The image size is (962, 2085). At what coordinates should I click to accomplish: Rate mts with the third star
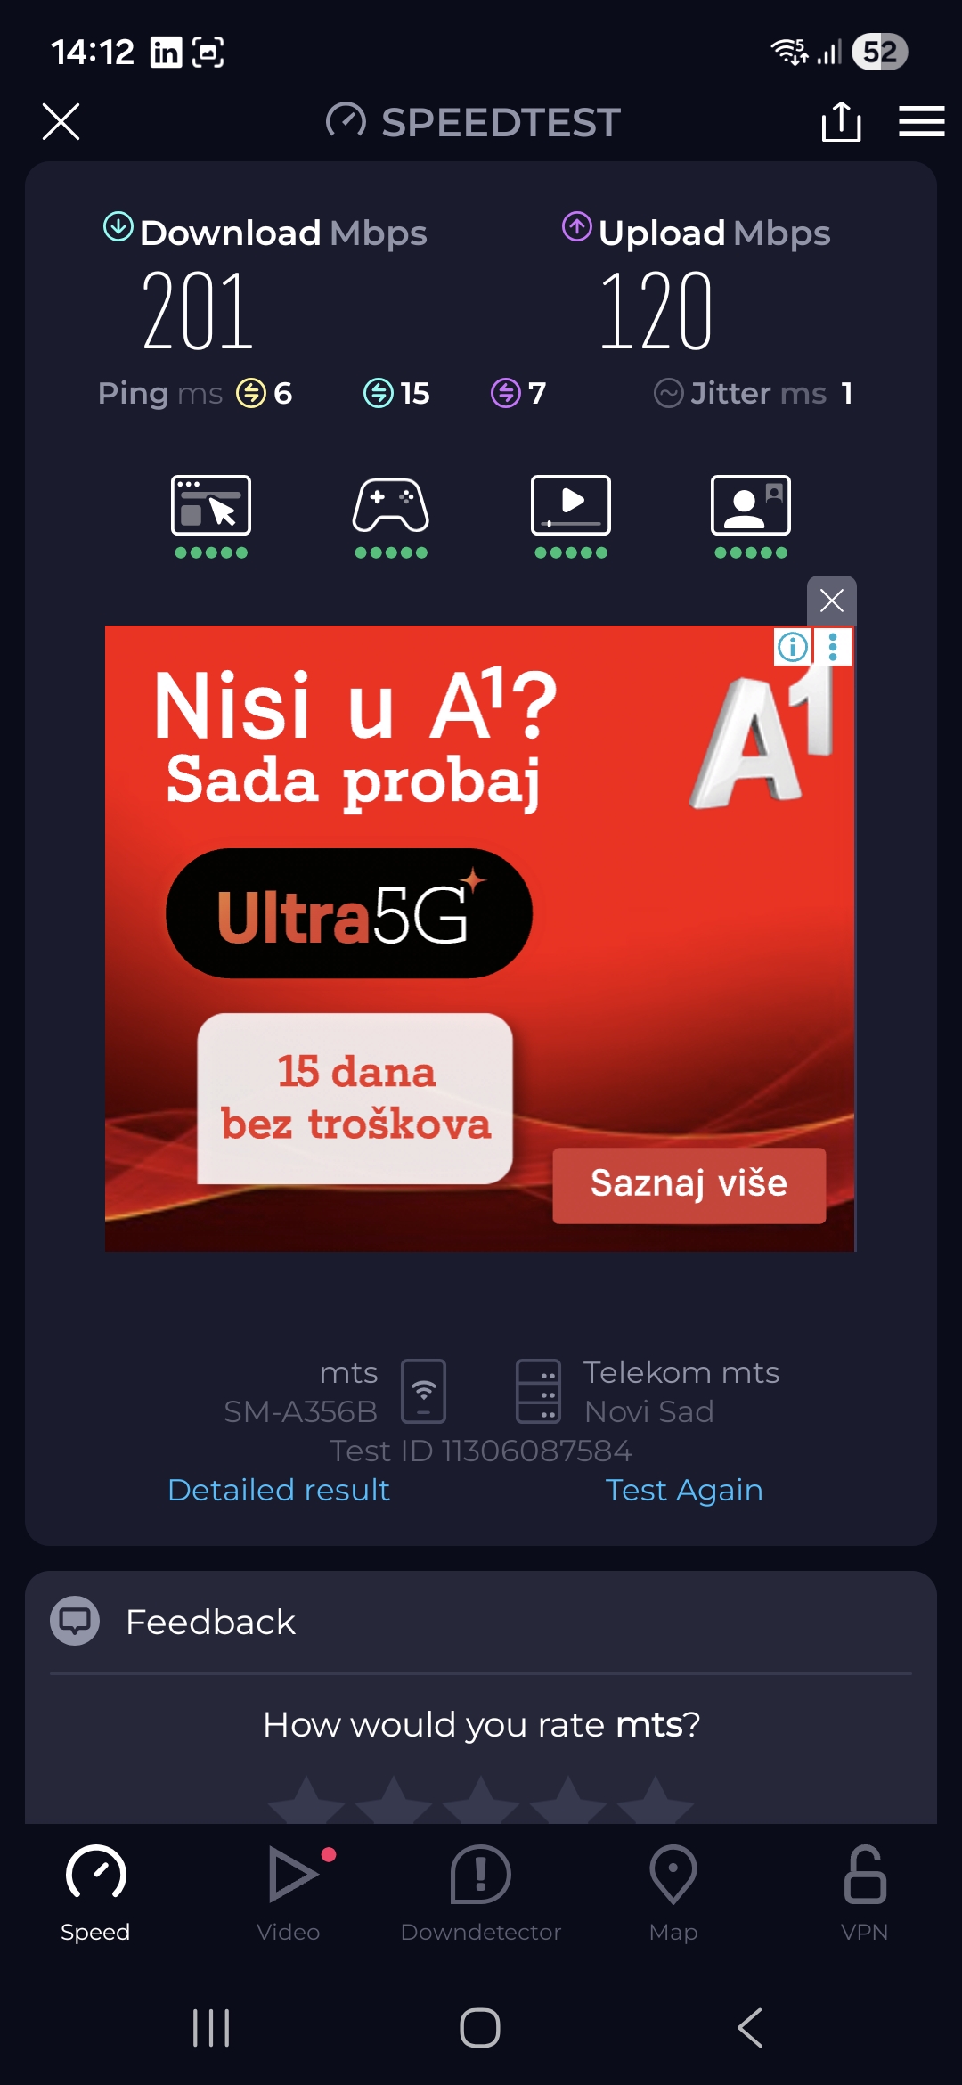tap(481, 1800)
